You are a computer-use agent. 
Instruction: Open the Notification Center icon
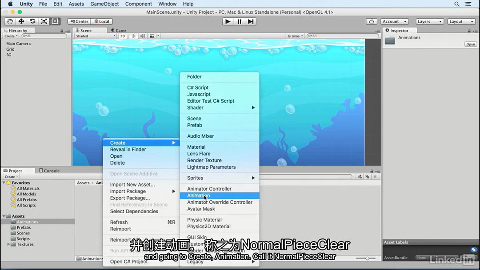coord(468,4)
